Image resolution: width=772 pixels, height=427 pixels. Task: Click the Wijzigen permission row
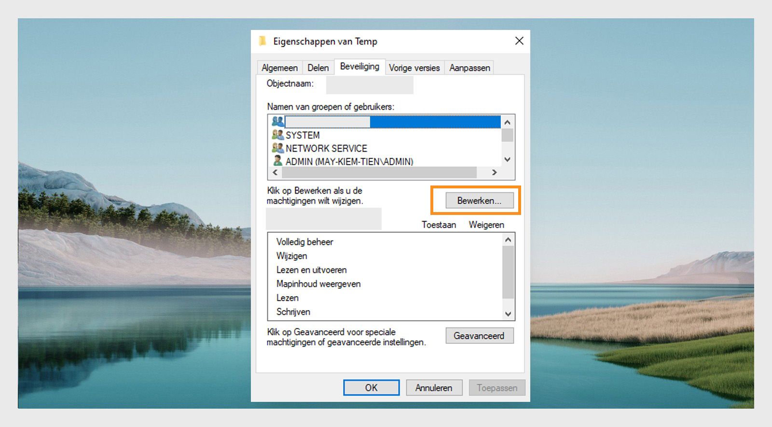291,256
